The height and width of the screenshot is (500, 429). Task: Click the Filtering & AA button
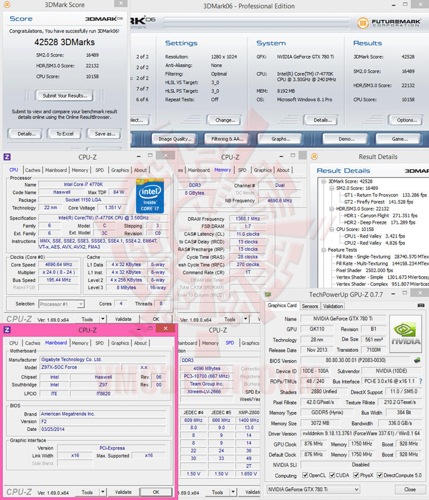[227, 139]
